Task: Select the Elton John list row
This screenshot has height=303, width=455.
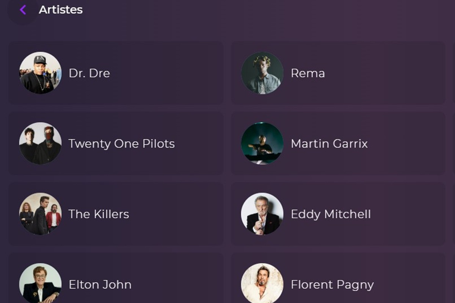Action: coord(114,284)
